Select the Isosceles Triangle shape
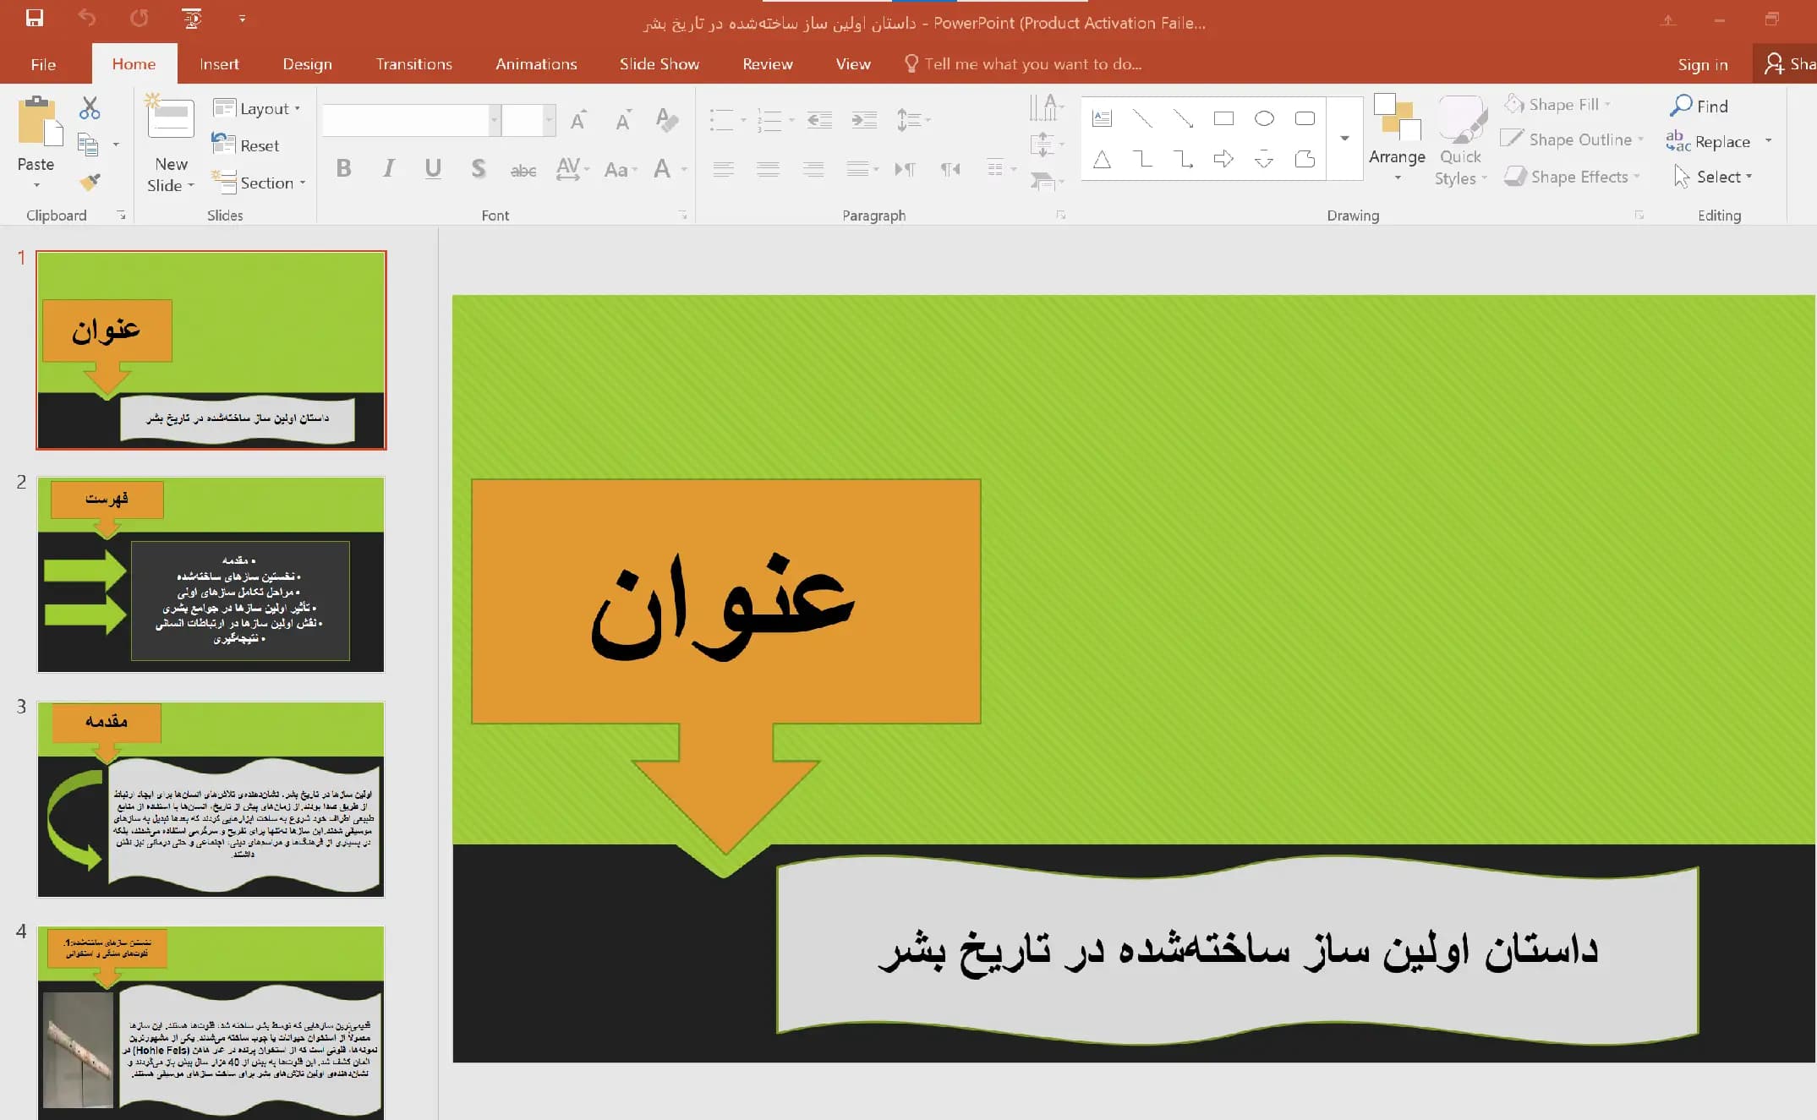Viewport: 1817px width, 1120px height. pos(1102,159)
